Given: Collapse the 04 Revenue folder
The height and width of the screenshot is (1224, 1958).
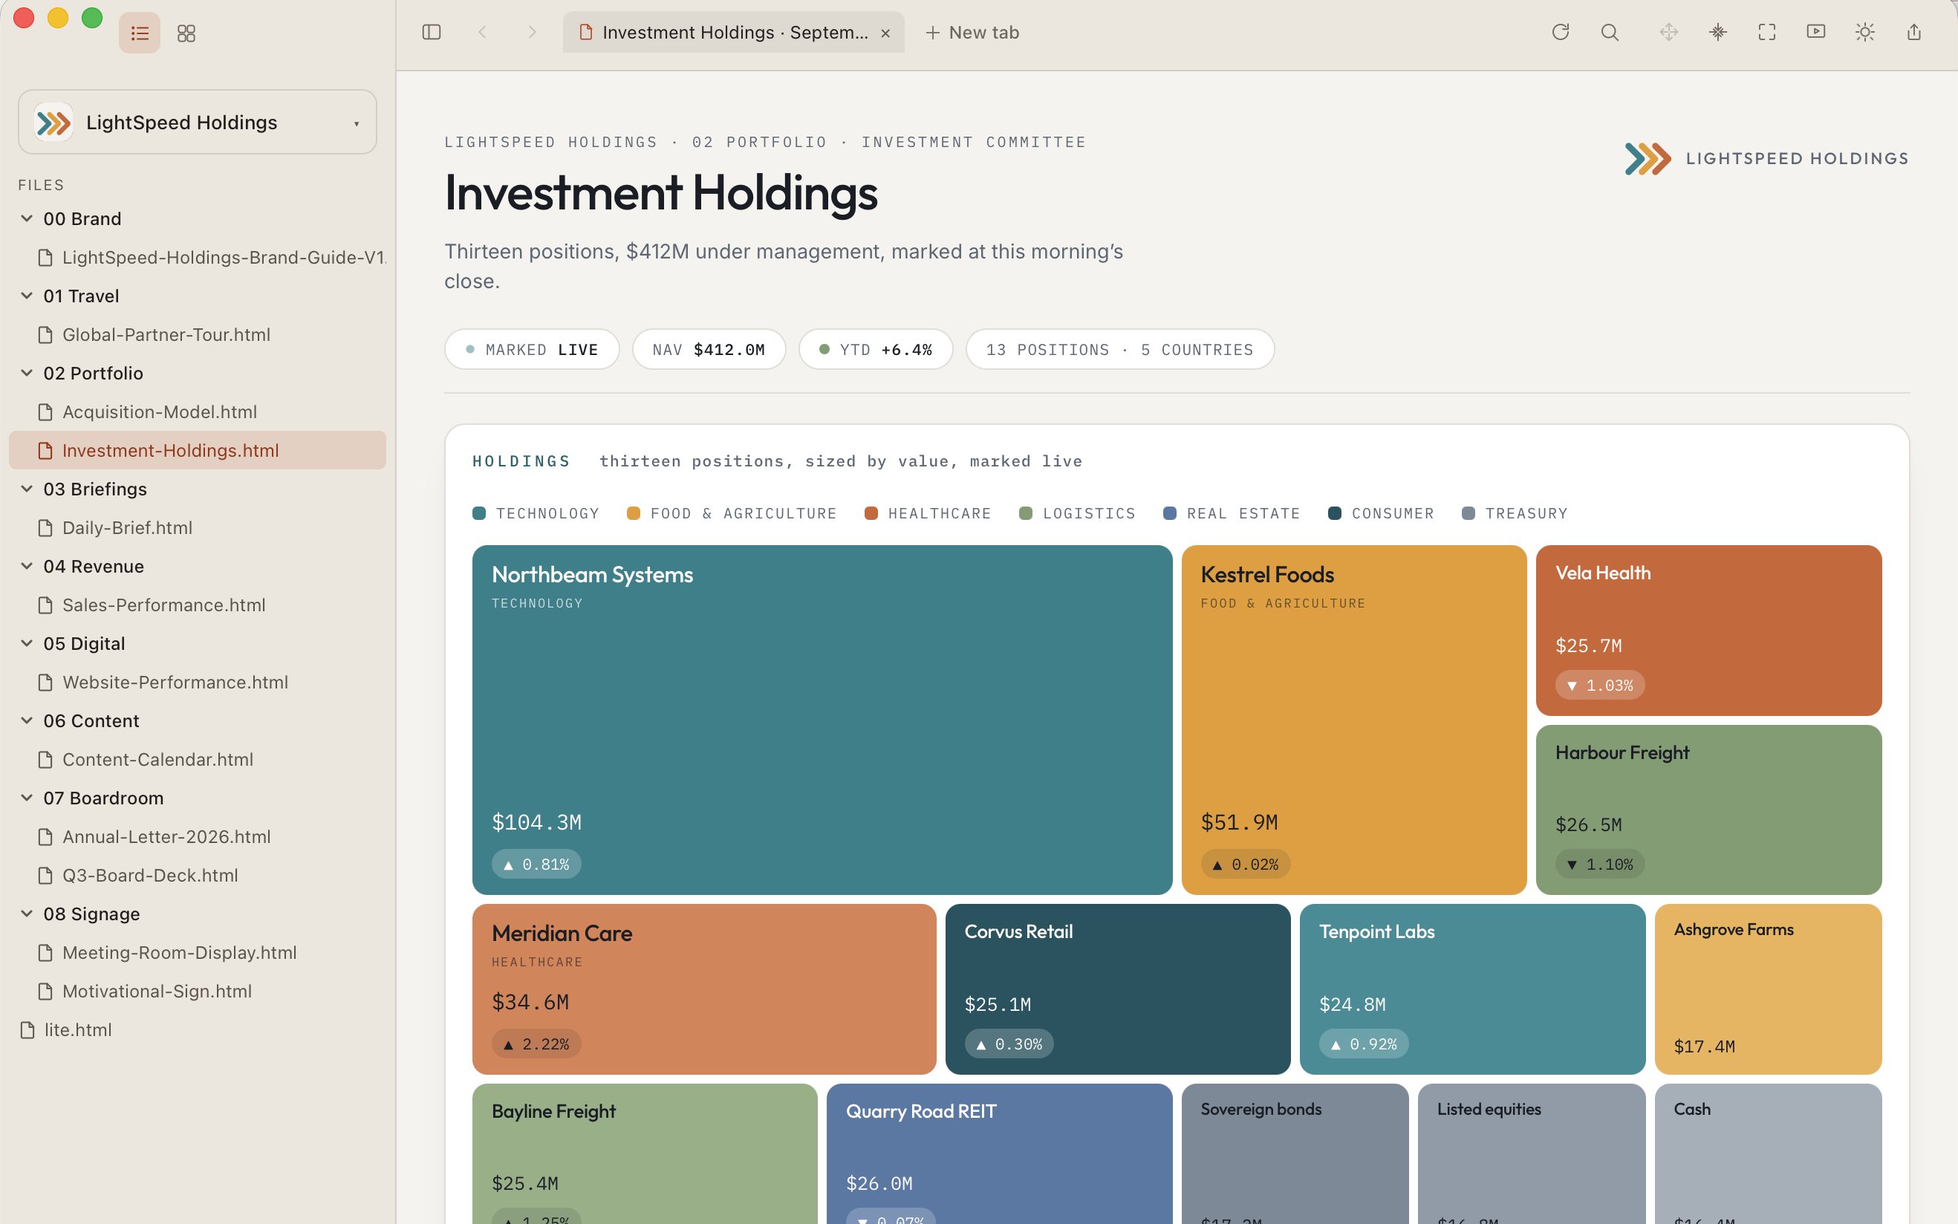Looking at the screenshot, I should [27, 567].
